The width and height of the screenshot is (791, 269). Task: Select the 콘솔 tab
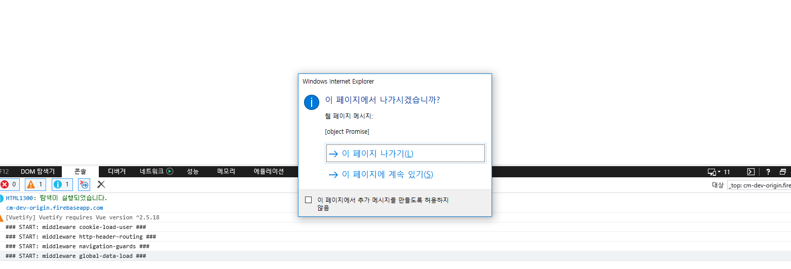(x=80, y=172)
